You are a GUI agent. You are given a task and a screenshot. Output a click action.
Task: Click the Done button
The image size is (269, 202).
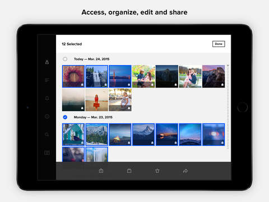click(219, 44)
